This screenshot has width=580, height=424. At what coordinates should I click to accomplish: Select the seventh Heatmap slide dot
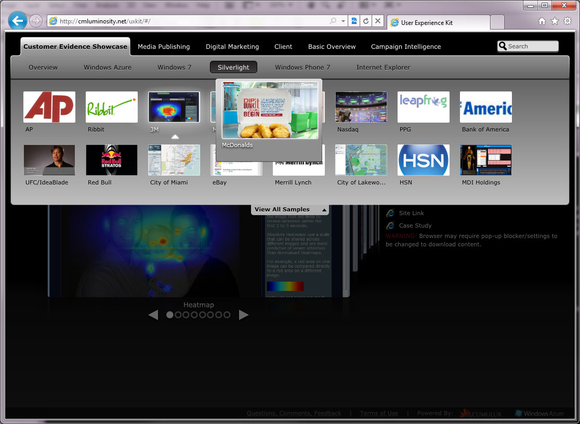click(219, 315)
